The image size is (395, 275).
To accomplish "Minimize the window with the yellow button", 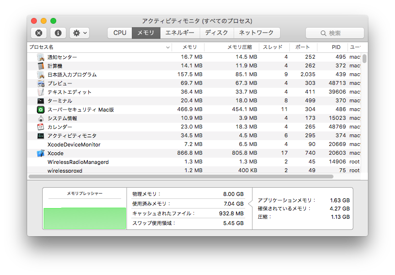I will tap(44, 21).
